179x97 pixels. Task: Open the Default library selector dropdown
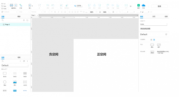[x=15, y=65]
